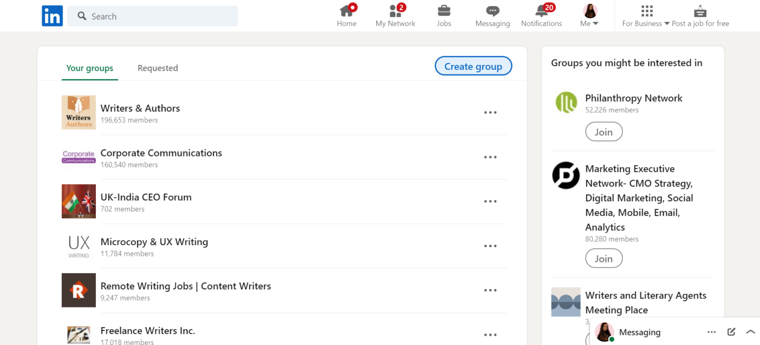The width and height of the screenshot is (760, 345).
Task: Click '702 members' text
Action: [123, 209]
